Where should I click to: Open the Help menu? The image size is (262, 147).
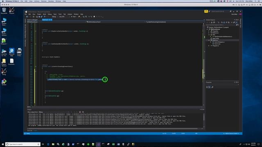point(81,14)
